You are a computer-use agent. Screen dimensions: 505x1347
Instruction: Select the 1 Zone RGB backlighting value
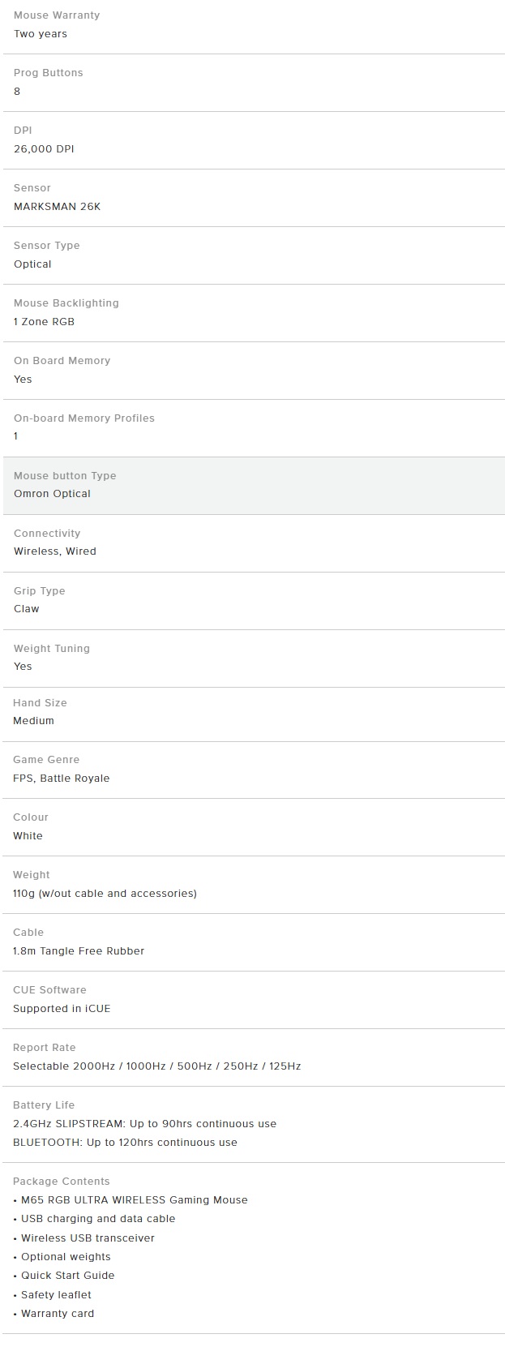pos(44,322)
